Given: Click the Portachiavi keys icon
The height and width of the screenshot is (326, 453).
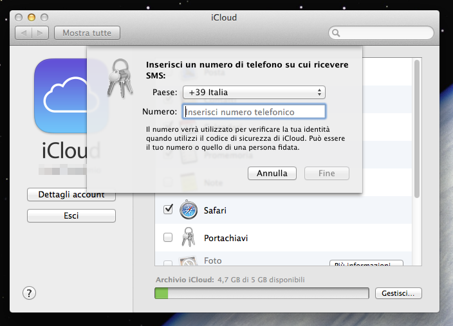Looking at the screenshot, I should [x=189, y=237].
